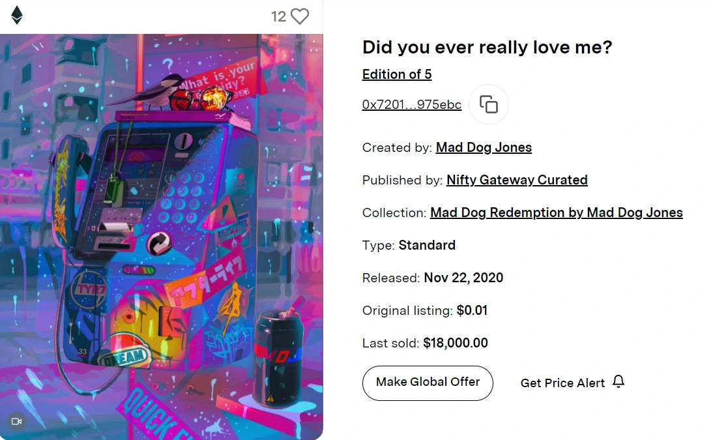Click the bell icon for price alerts

(618, 381)
